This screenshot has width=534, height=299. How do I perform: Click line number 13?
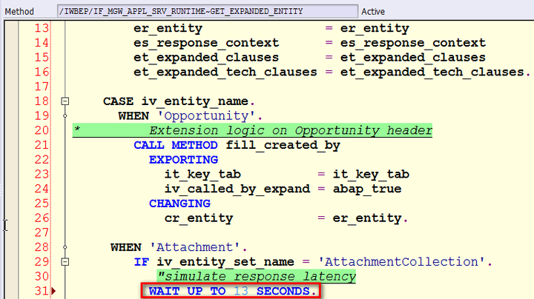point(42,28)
